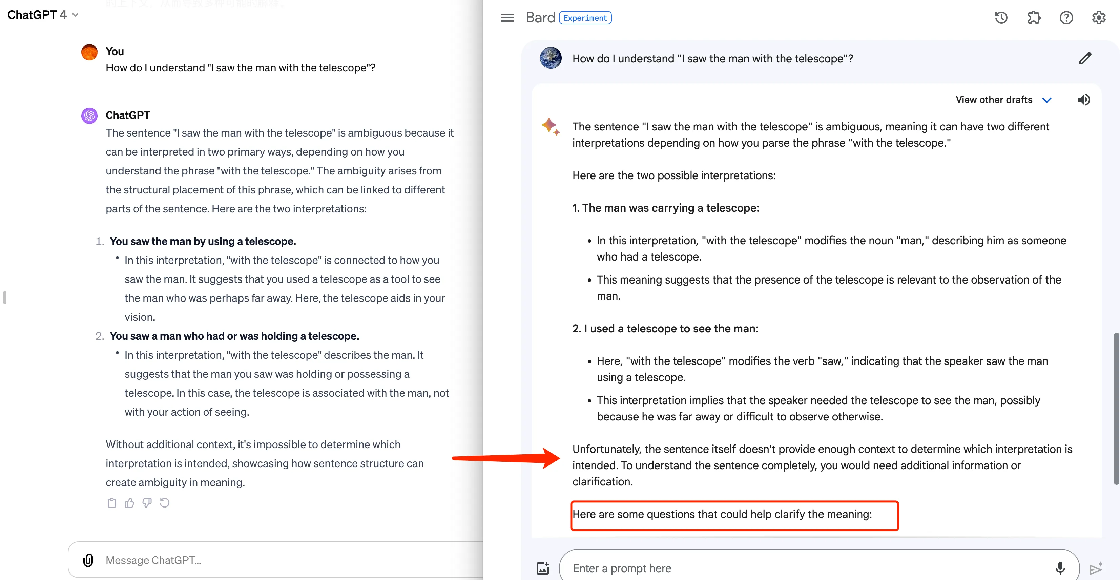
Task: Listen to Bard response speaker icon
Action: pos(1083,100)
